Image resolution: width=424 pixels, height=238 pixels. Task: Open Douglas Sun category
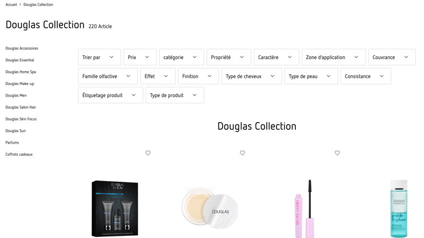click(15, 131)
